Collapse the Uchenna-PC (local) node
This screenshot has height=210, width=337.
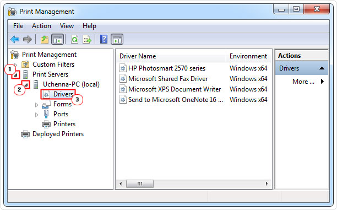click(26, 85)
